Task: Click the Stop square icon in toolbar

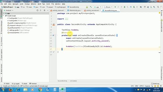Action: point(137,7)
